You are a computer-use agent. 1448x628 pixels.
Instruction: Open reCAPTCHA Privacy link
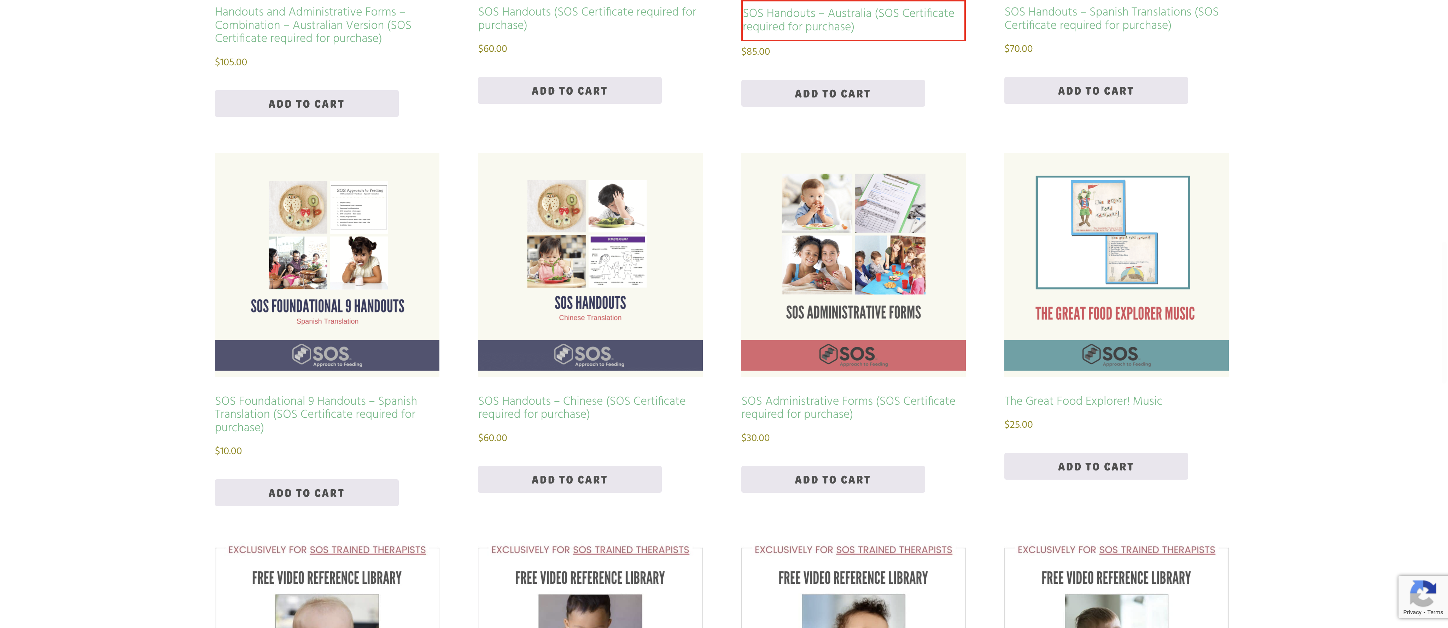pos(1412,612)
